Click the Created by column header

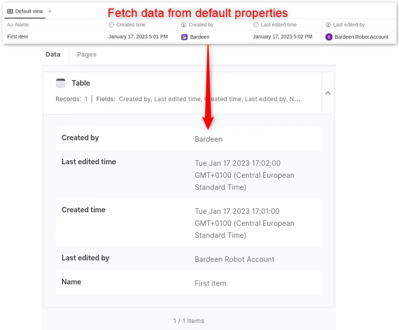[201, 25]
